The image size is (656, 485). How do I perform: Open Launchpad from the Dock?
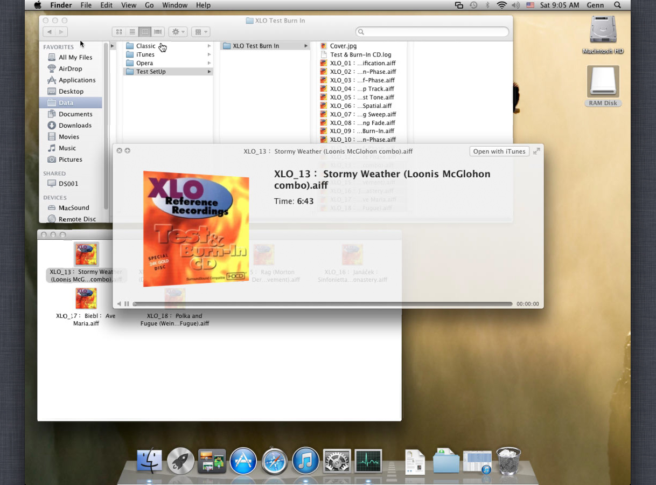click(180, 461)
